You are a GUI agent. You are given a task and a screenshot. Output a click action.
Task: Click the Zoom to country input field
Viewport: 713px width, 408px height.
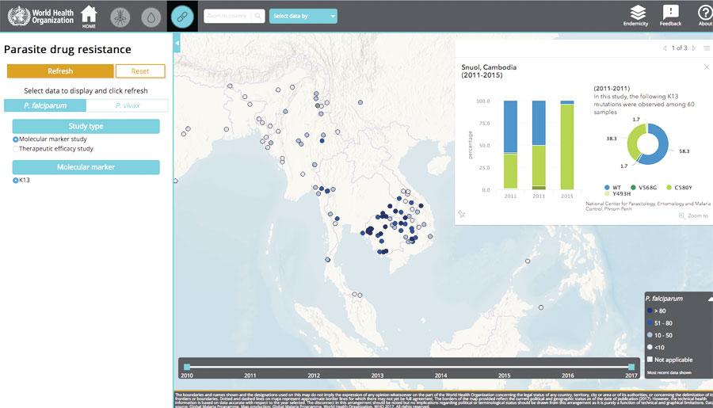(x=227, y=16)
